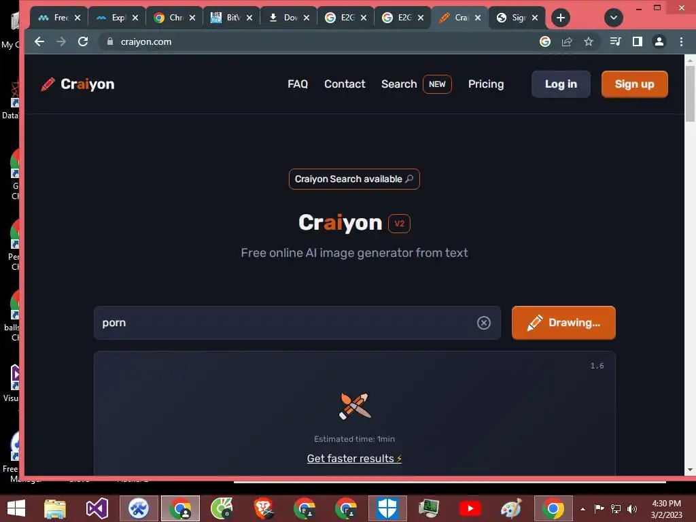Open the Windows Start menu
This screenshot has height=522, width=696.
tap(16, 508)
